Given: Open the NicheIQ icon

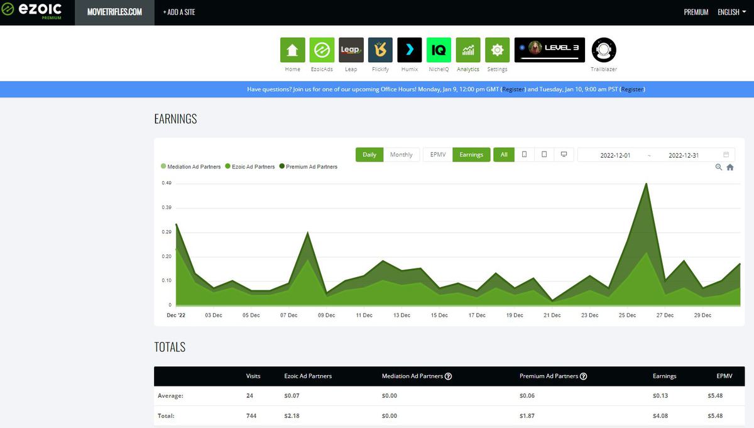Looking at the screenshot, I should [439, 50].
